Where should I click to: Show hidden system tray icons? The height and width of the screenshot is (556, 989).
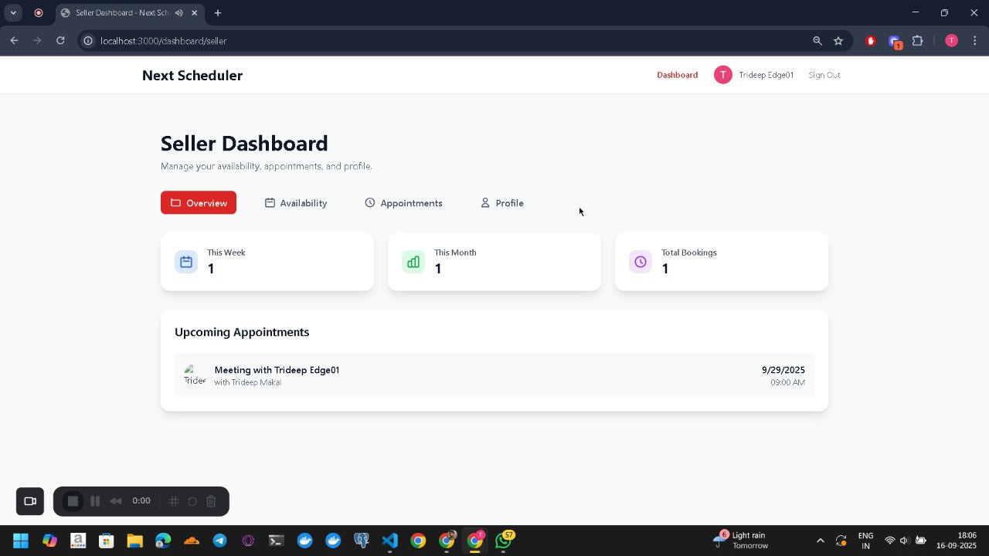820,541
